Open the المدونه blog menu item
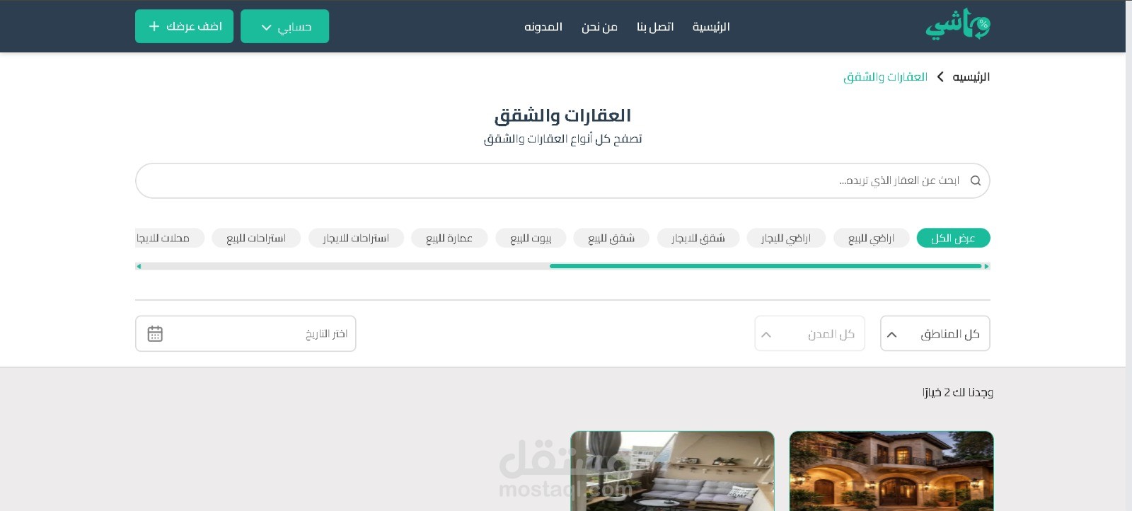 (x=543, y=27)
